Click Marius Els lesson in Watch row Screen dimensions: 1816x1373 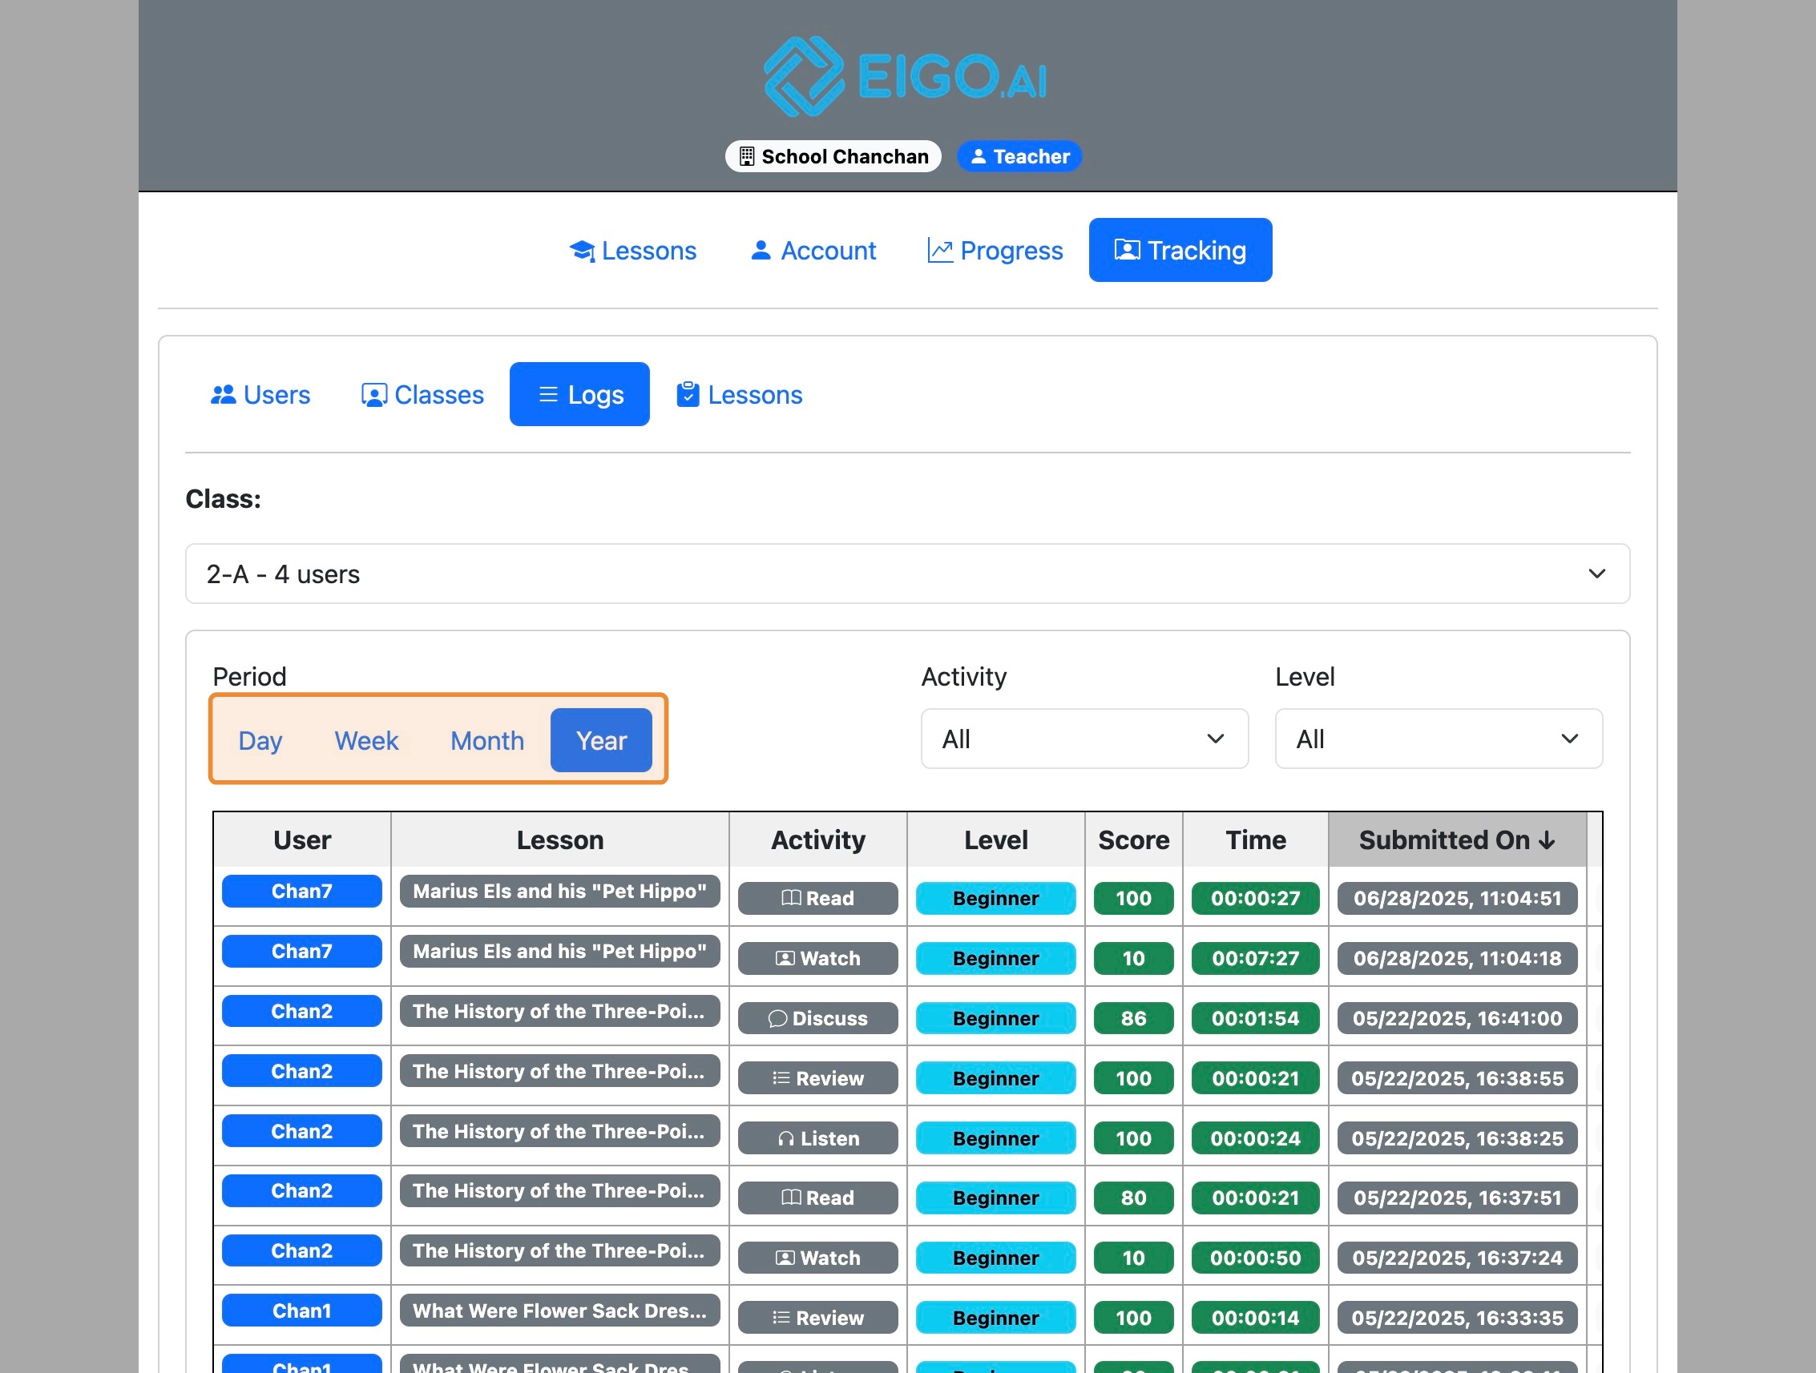(560, 951)
